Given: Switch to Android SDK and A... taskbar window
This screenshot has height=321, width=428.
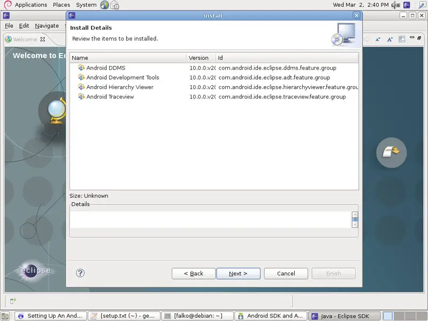Looking at the screenshot, I should pos(271,316).
